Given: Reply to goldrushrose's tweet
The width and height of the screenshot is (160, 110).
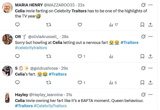Looking at the screenshot, I should pyautogui.click(x=17, y=83).
